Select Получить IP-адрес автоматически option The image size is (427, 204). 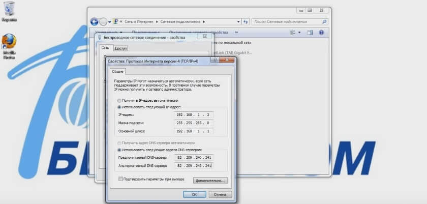119,101
